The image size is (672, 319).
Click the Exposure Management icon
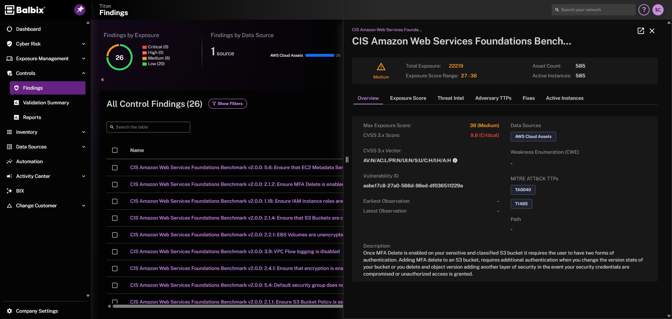pyautogui.click(x=9, y=58)
